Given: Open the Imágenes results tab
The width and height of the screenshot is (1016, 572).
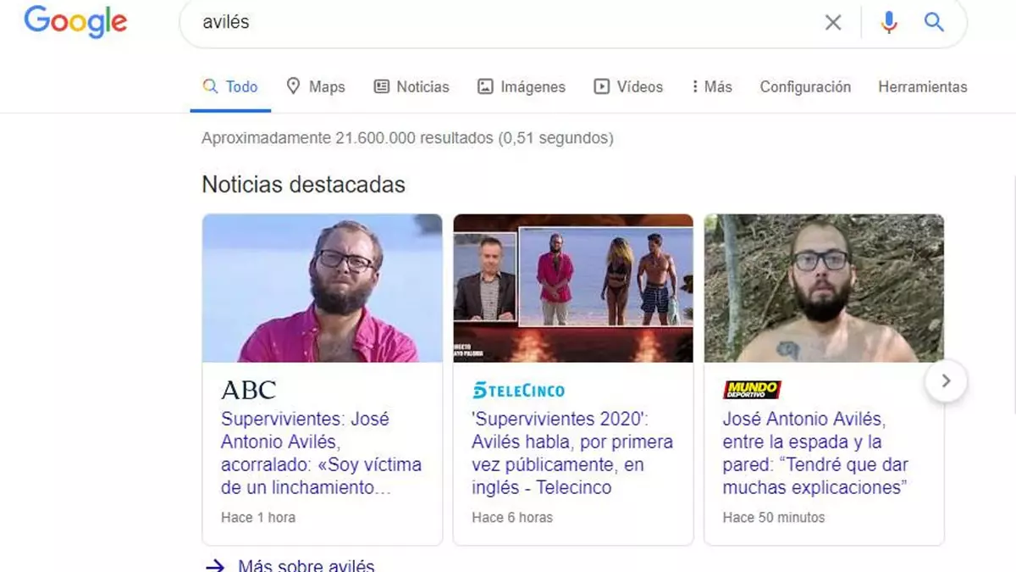Looking at the screenshot, I should point(522,86).
